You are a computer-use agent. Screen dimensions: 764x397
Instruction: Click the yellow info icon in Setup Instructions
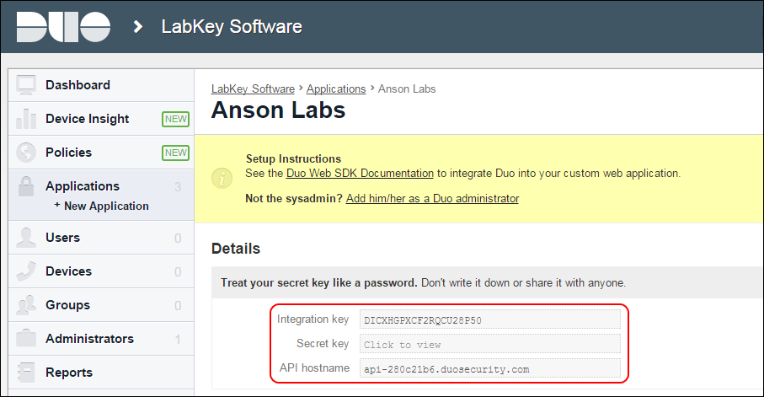(222, 178)
